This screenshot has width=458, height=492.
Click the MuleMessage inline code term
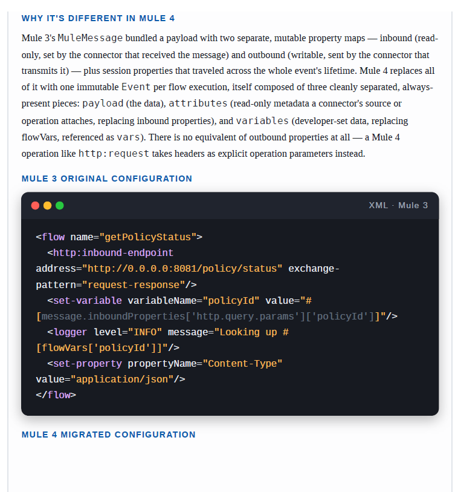(x=90, y=38)
